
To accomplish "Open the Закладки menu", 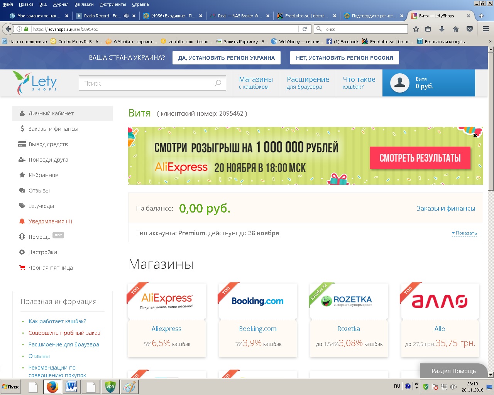I will [x=84, y=4].
